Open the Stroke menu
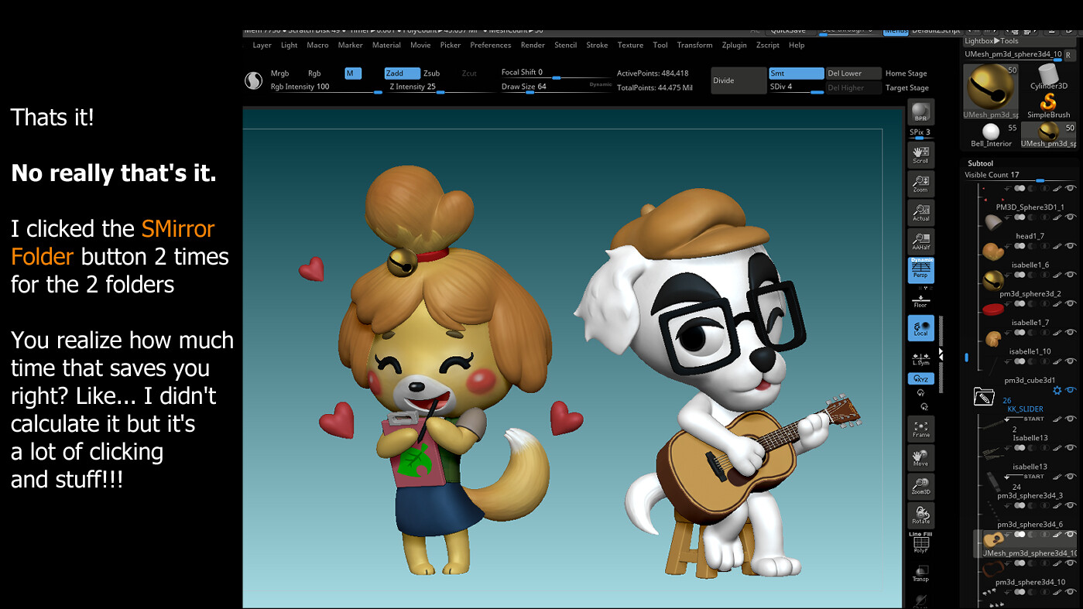 (597, 45)
